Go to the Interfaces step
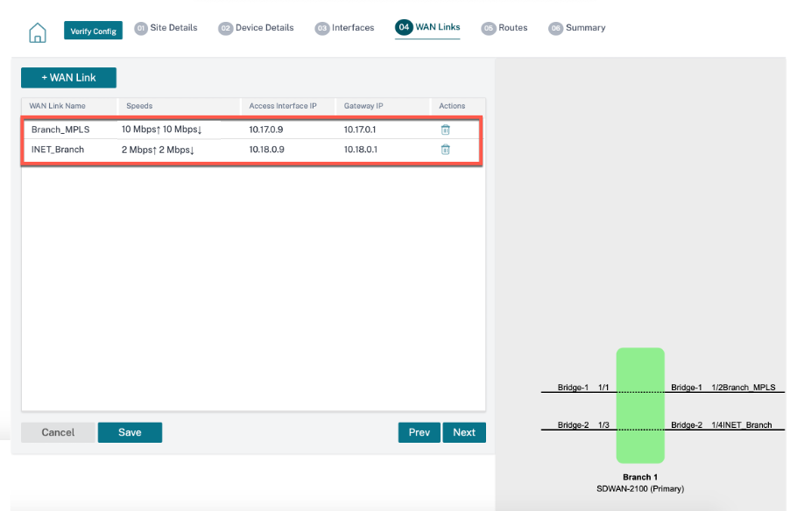The image size is (790, 511). pos(344,28)
